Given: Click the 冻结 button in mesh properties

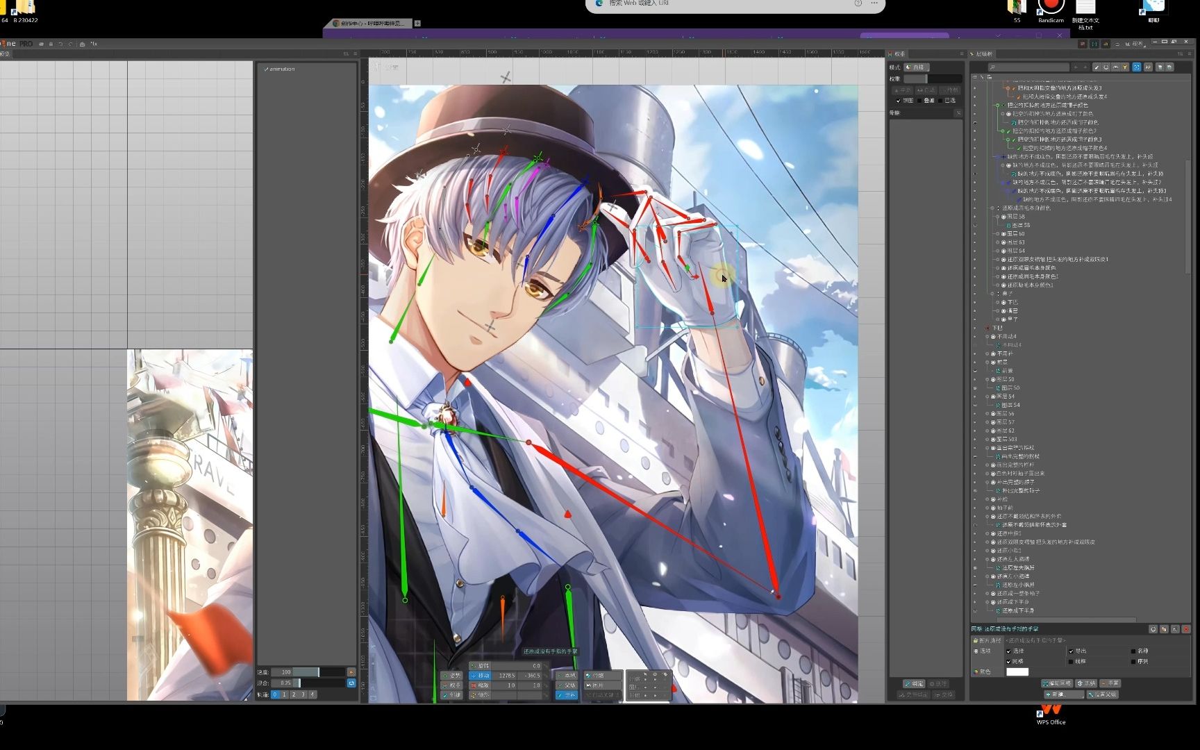Looking at the screenshot, I should coord(1086,683).
